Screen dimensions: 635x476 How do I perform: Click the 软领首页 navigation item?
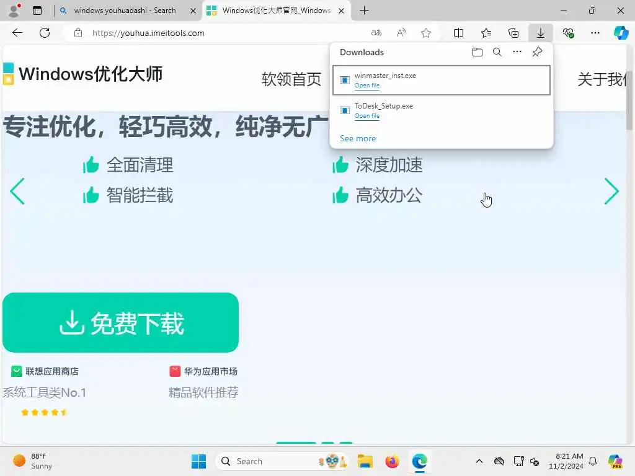coord(291,79)
